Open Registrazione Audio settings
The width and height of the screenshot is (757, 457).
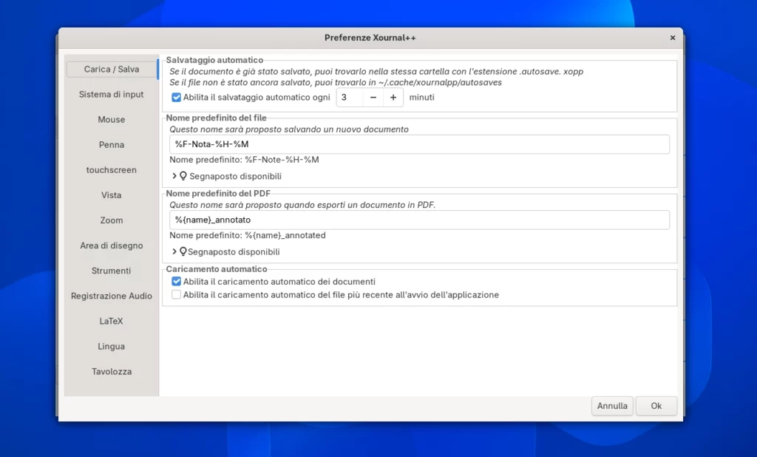tap(112, 296)
